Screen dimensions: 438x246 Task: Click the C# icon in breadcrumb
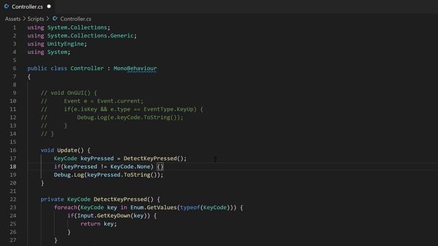(55, 18)
